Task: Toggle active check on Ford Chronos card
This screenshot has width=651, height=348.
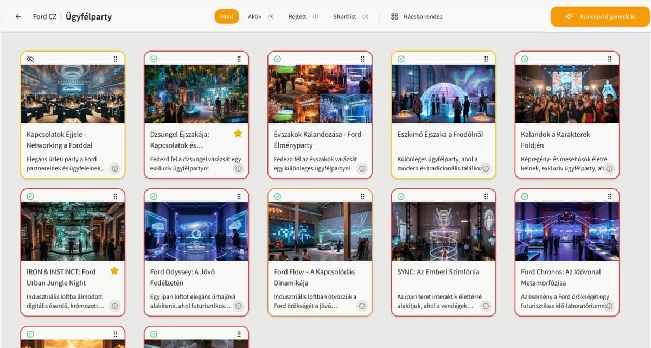Action: pyautogui.click(x=525, y=196)
